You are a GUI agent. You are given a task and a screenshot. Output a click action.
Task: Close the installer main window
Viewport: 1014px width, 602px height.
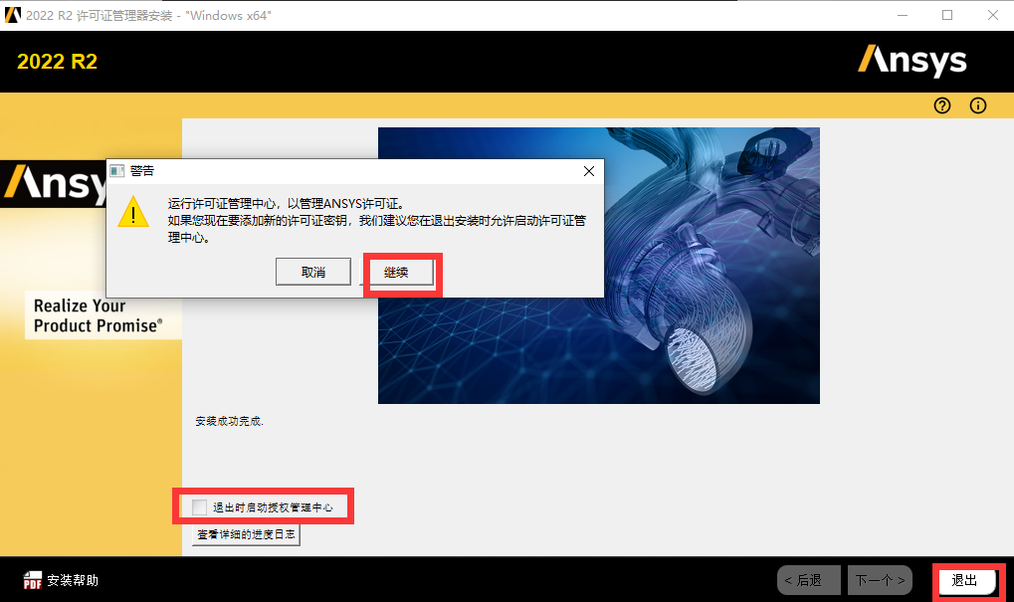point(993,15)
